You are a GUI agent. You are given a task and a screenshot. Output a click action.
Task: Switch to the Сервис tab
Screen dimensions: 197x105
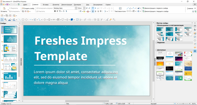click(x=108, y=5)
